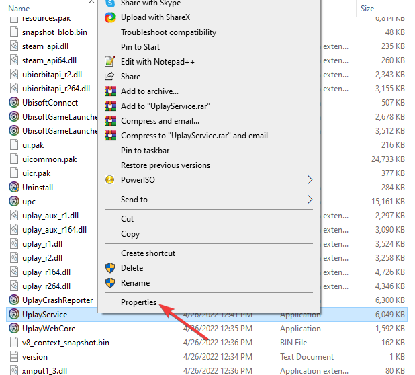Click the 24,733 KB size value

click(x=388, y=159)
